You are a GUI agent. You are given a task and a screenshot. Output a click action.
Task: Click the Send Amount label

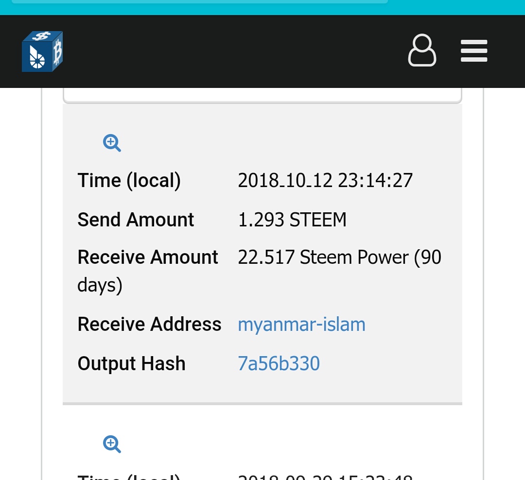(x=136, y=220)
